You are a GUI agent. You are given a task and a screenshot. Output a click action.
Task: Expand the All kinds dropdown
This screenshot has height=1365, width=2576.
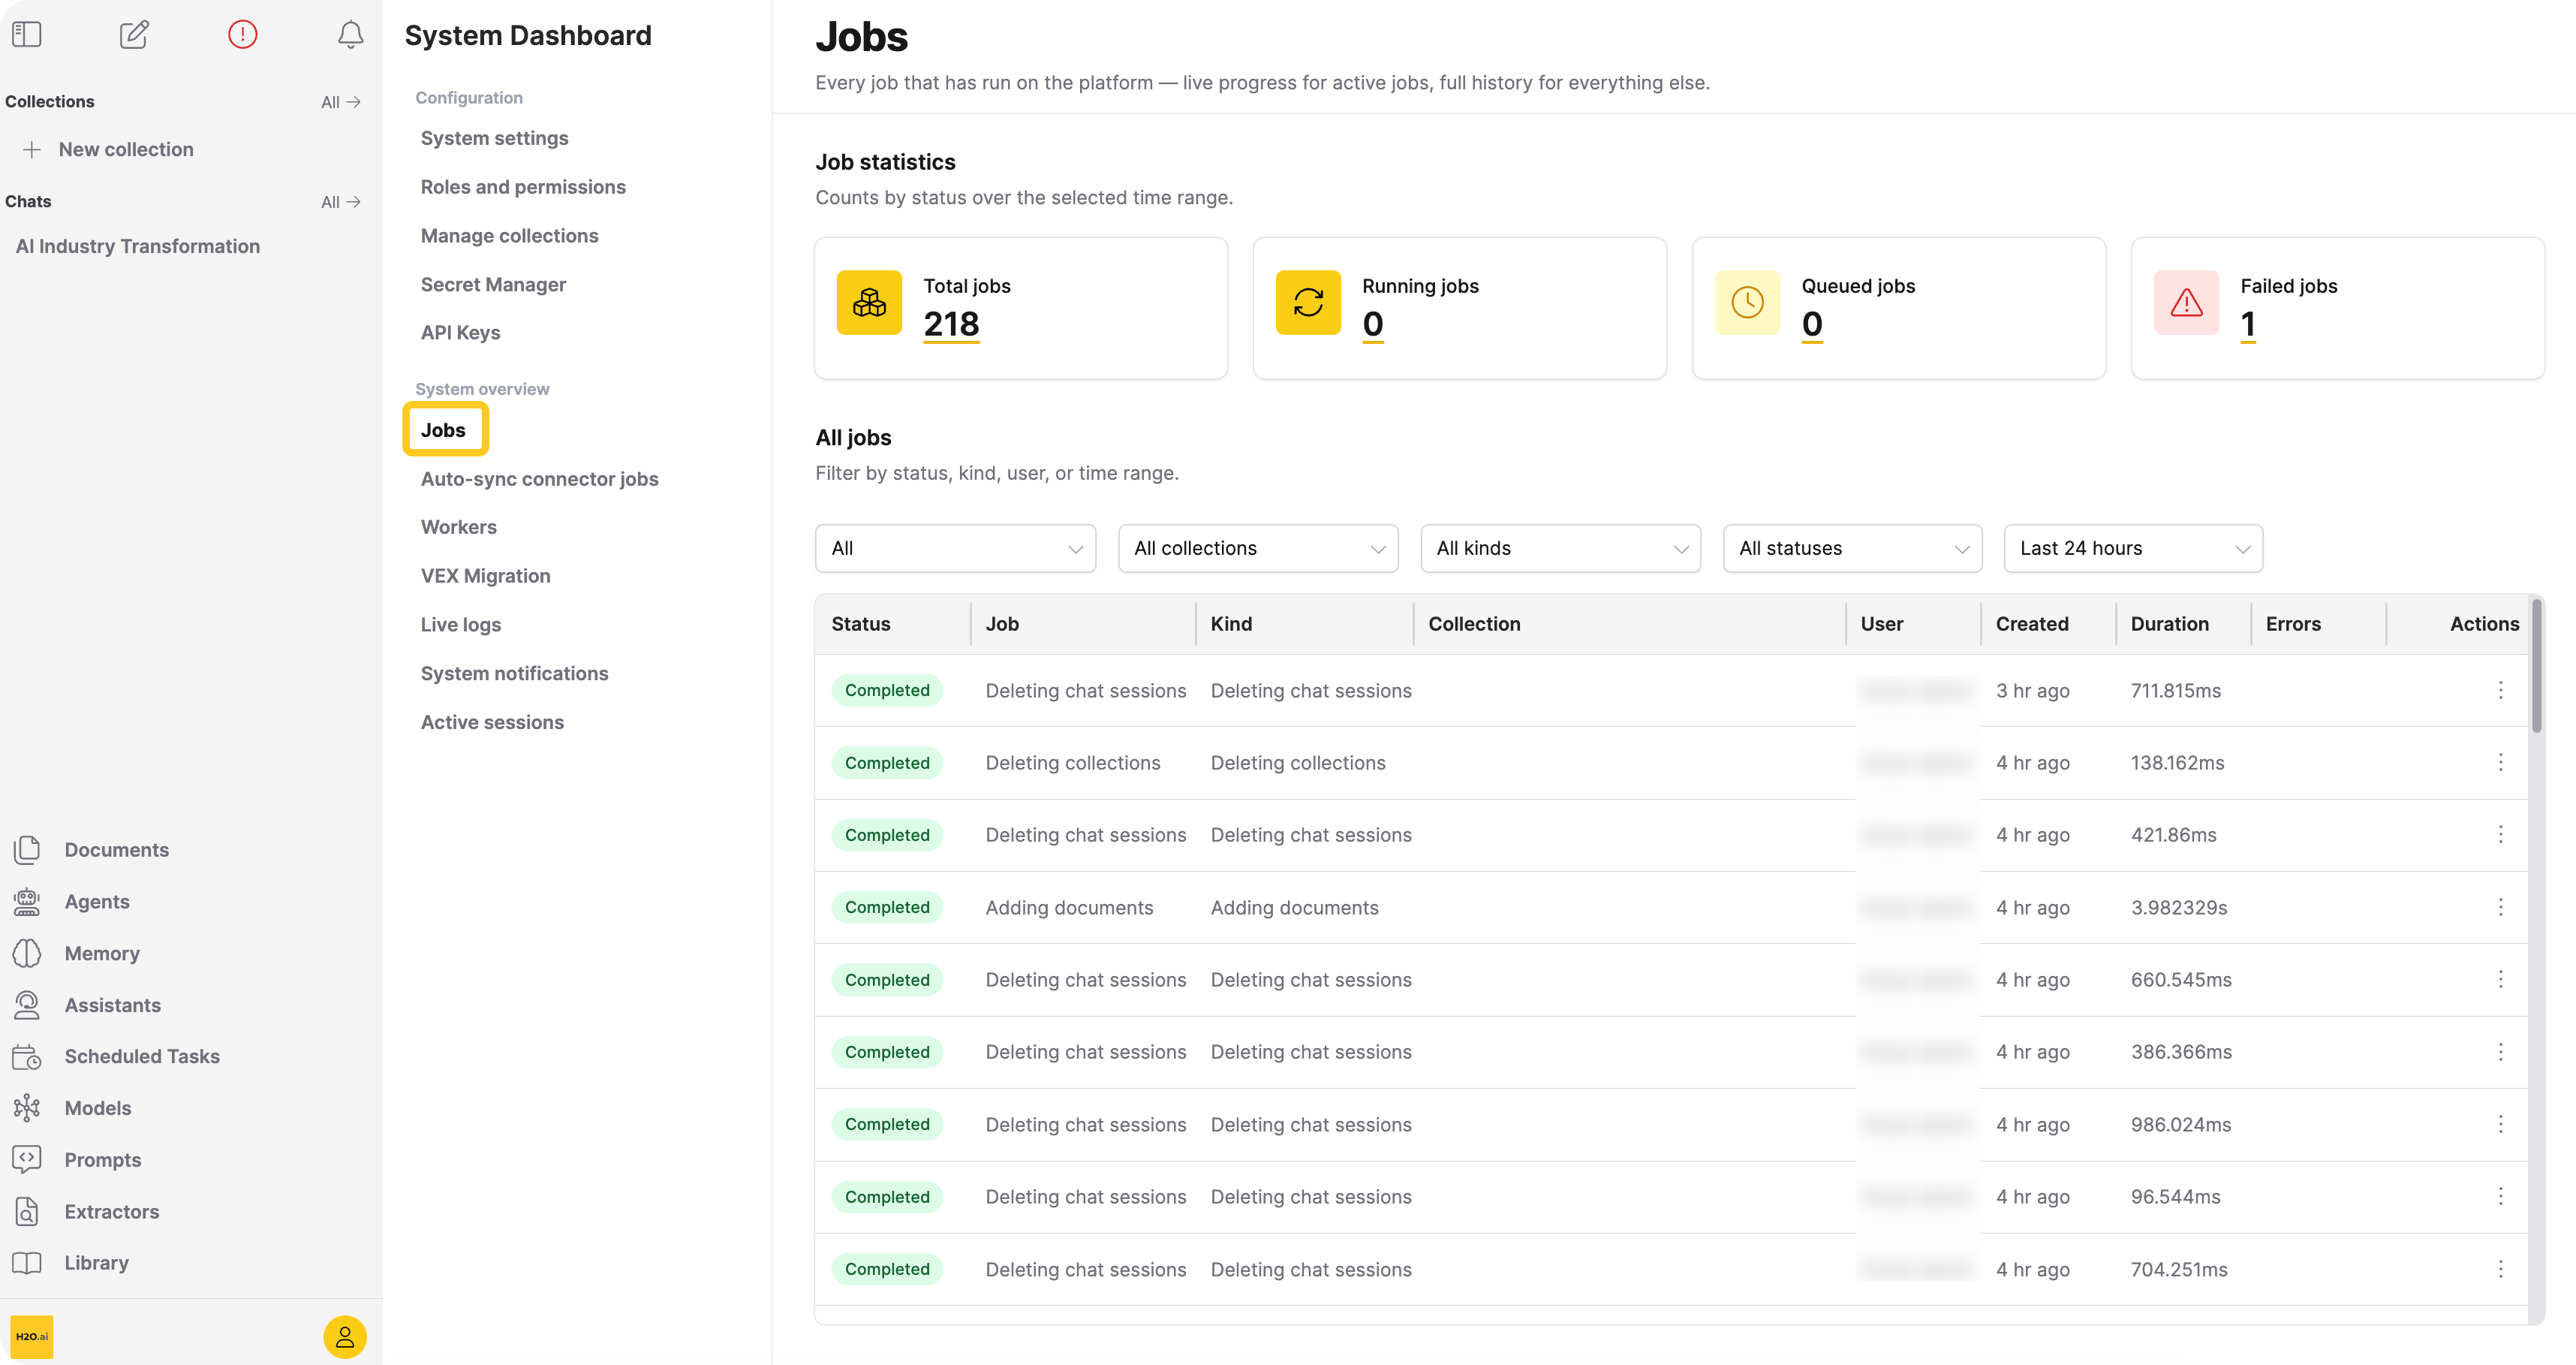click(1560, 549)
